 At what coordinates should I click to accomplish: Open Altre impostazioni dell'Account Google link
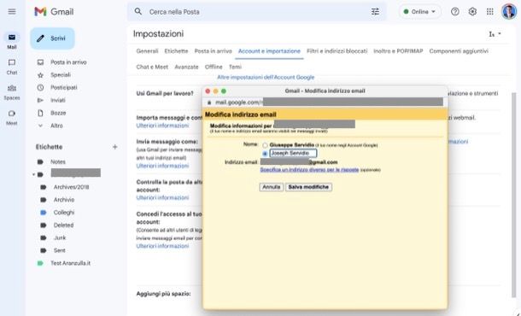point(266,77)
